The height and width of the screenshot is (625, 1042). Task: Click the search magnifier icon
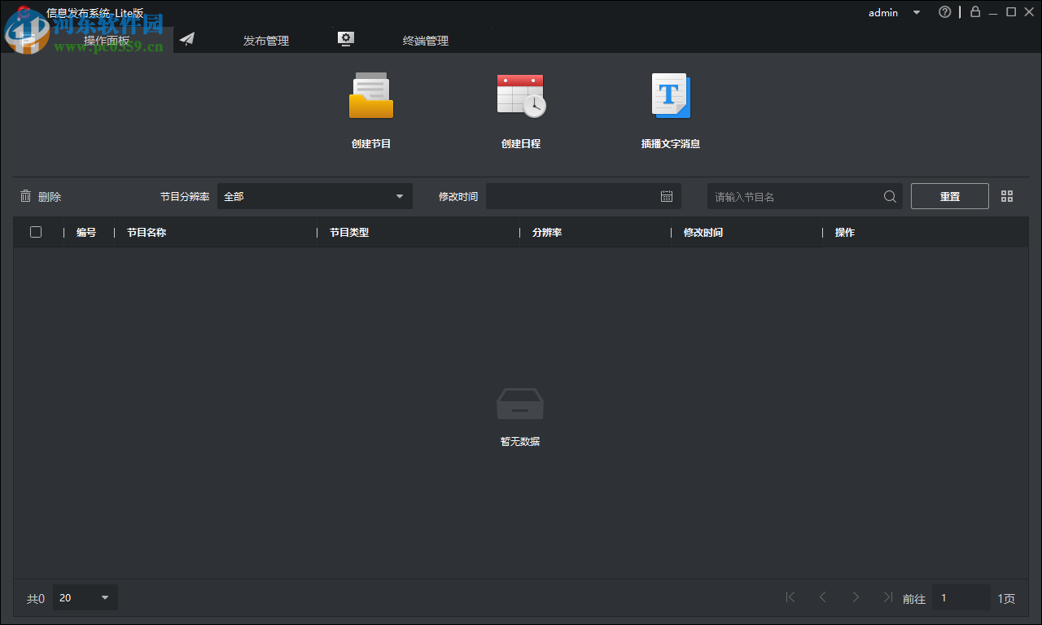tap(890, 196)
